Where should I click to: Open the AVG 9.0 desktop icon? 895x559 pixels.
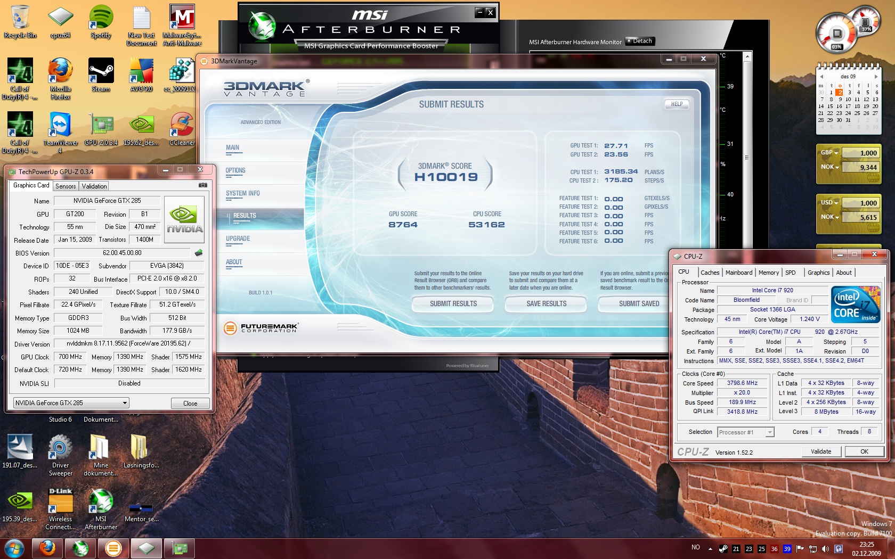(142, 75)
